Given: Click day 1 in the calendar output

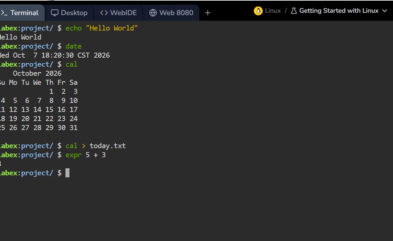Looking at the screenshot, I should [x=51, y=92].
